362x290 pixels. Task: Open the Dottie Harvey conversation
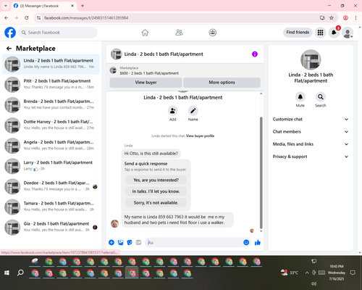point(51,125)
